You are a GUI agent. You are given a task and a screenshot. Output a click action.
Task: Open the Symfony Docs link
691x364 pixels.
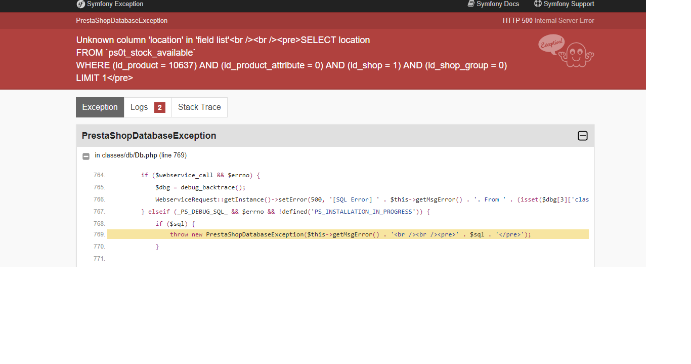click(493, 4)
